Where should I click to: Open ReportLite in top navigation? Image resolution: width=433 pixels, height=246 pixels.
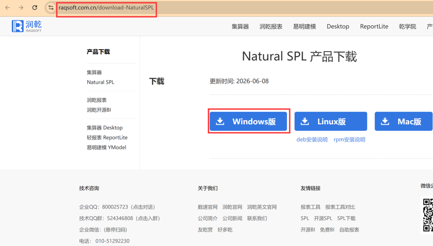point(374,27)
